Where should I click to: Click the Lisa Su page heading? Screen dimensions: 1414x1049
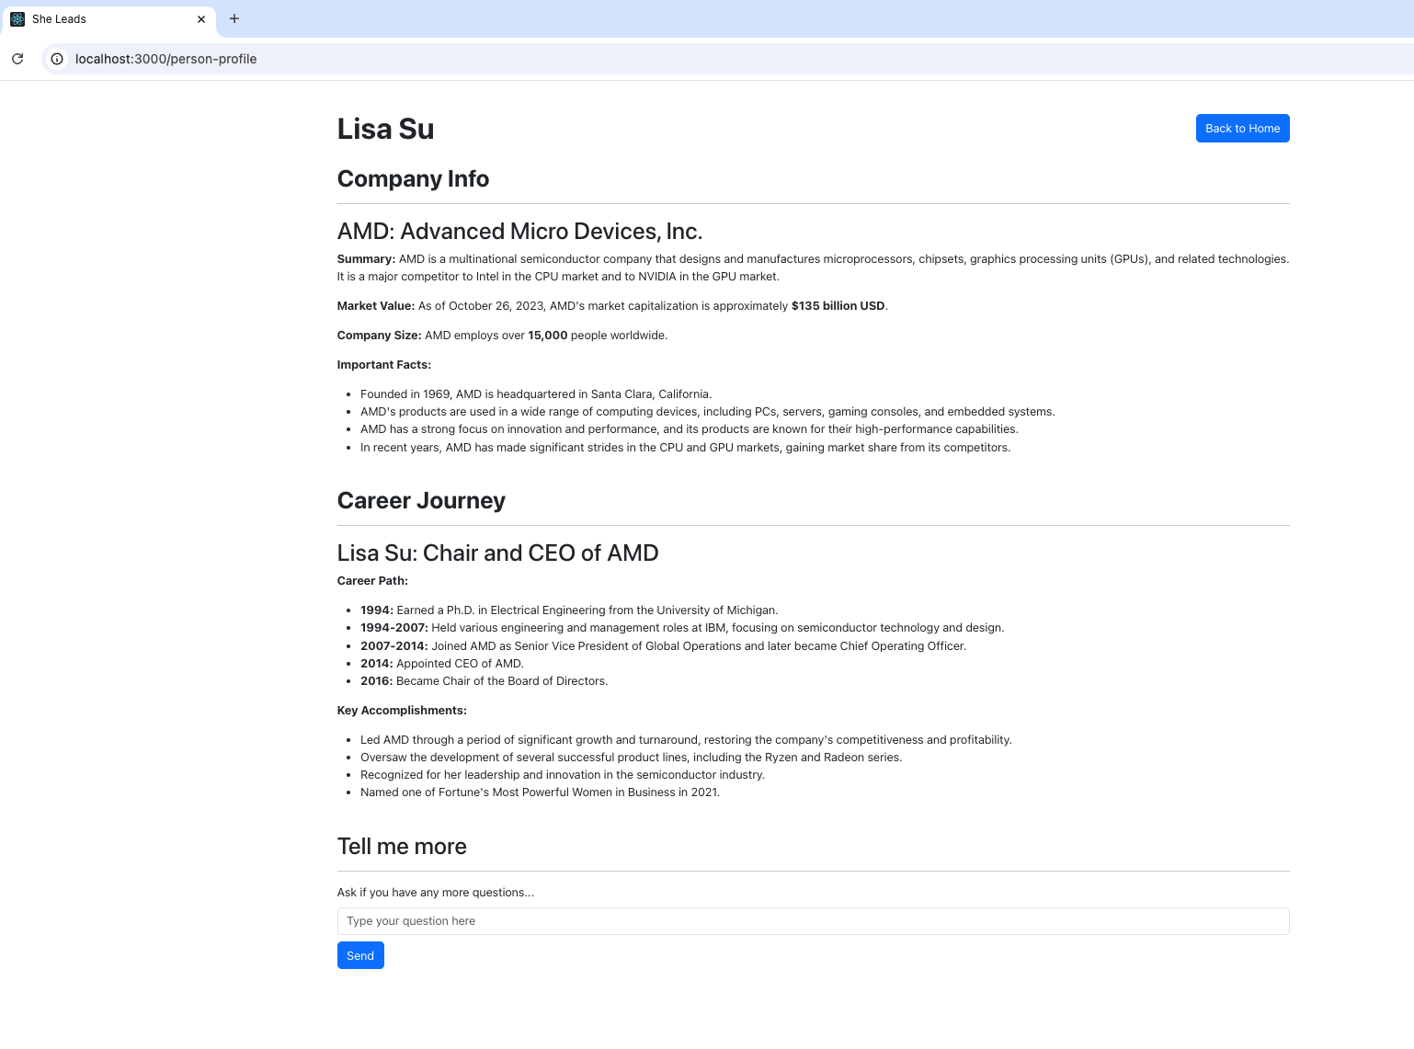(385, 129)
